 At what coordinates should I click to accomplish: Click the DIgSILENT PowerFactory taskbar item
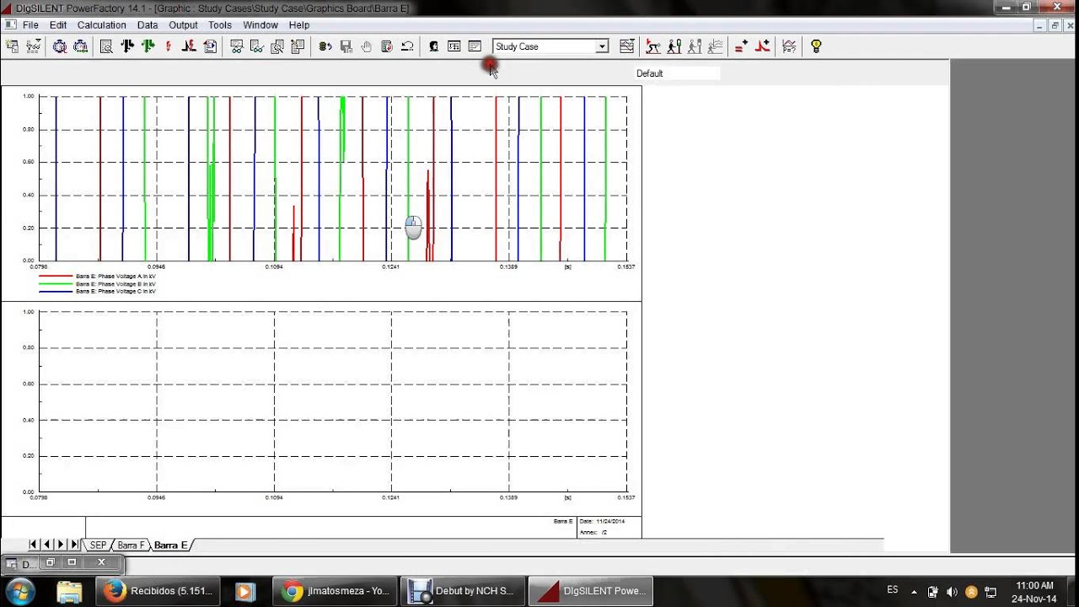[x=591, y=591]
